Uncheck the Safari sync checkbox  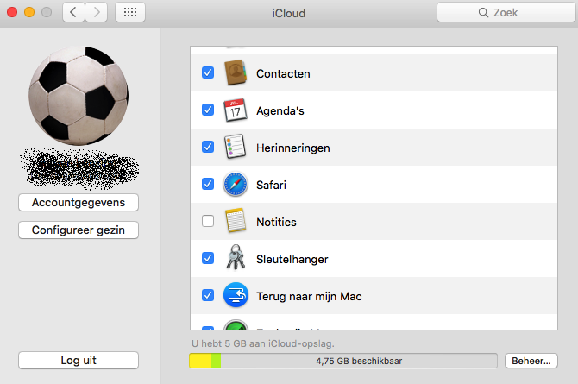pyautogui.click(x=208, y=184)
